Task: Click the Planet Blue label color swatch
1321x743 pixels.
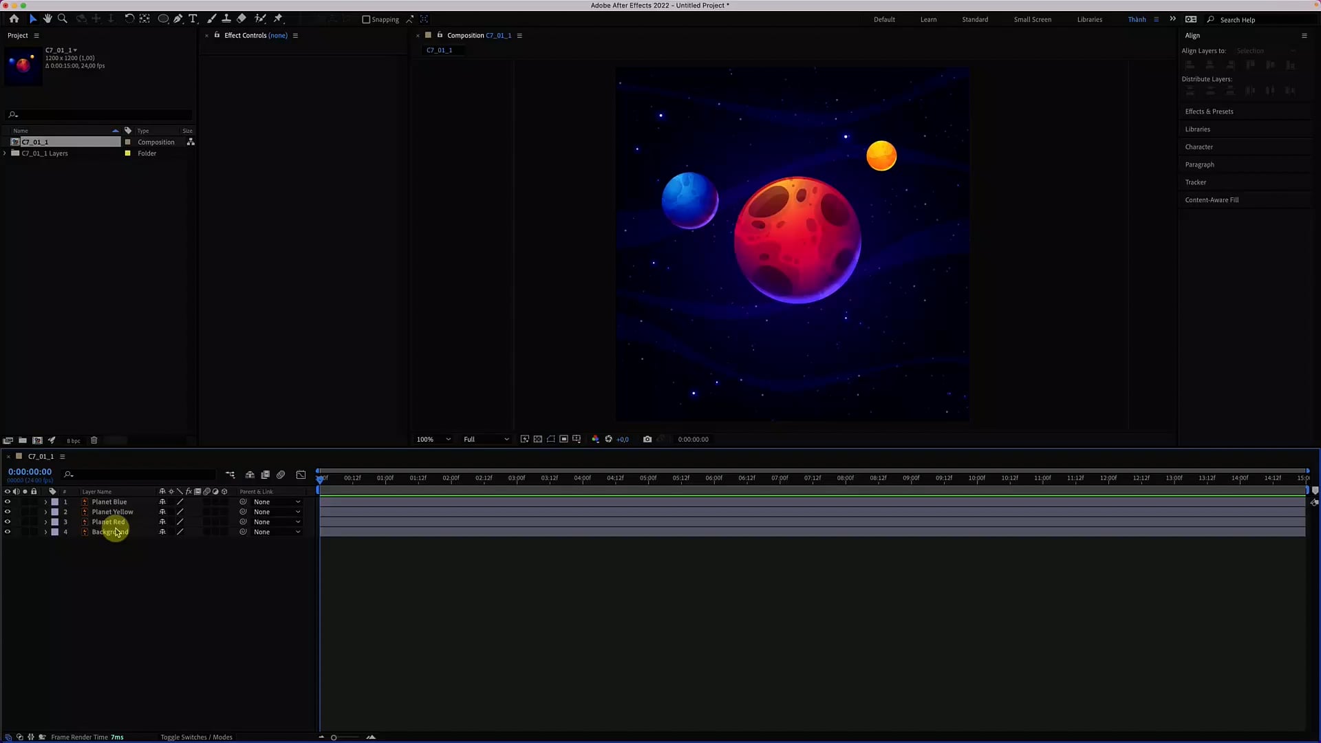Action: (x=55, y=502)
